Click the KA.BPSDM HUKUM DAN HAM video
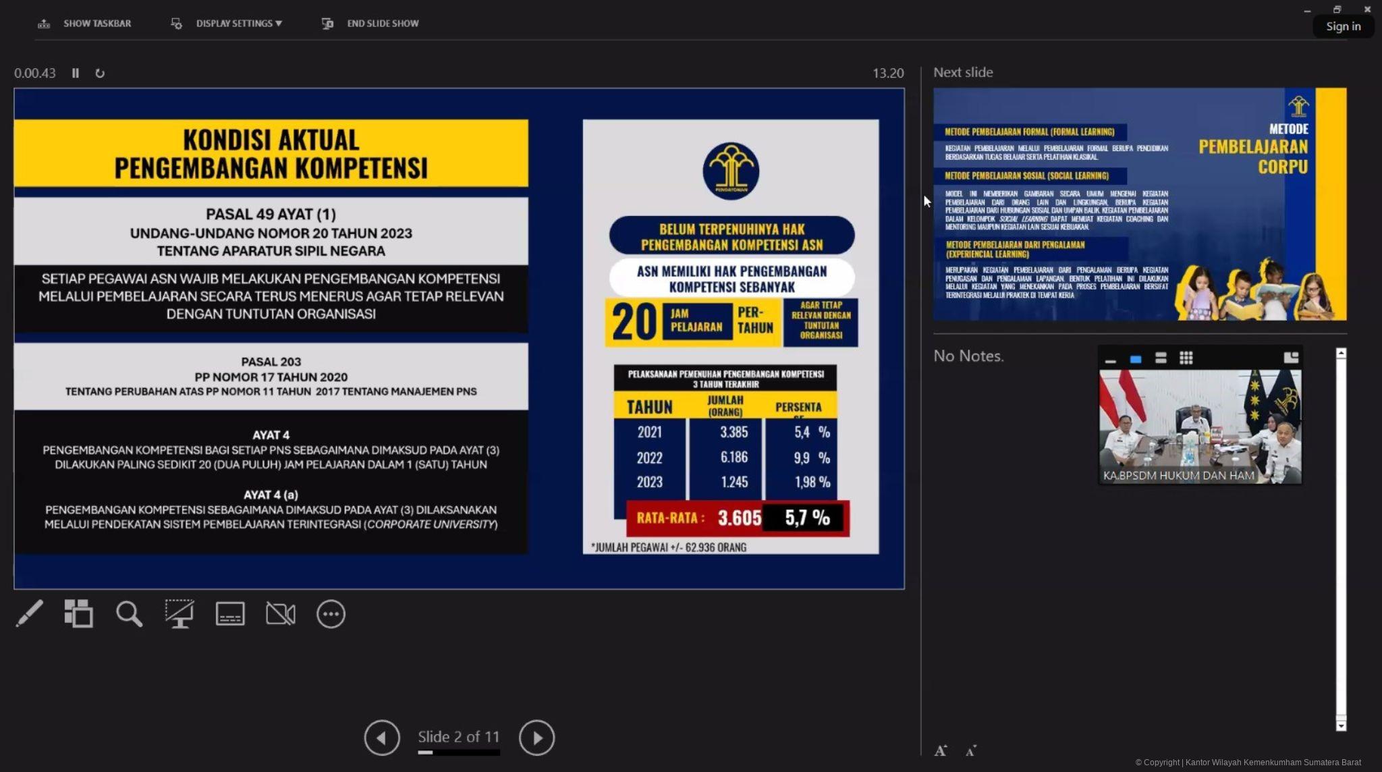The height and width of the screenshot is (772, 1382). point(1200,426)
